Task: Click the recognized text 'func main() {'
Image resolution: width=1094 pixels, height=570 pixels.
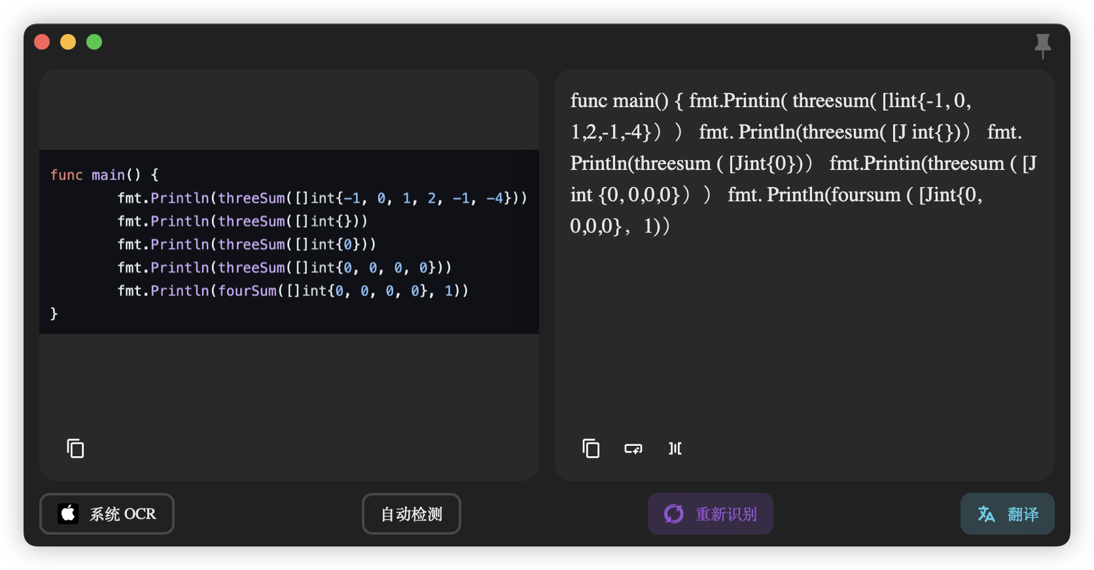Action: click(627, 101)
